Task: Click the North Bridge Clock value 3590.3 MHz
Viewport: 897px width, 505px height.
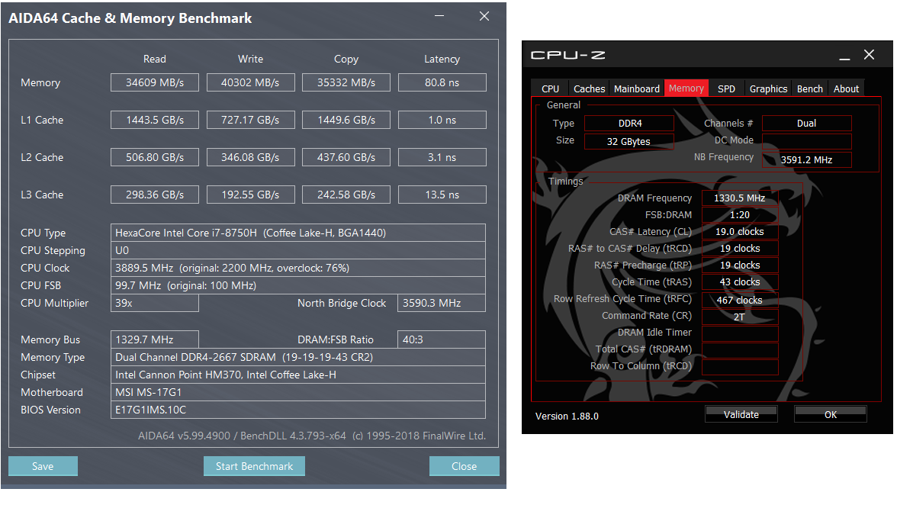Action: click(442, 303)
